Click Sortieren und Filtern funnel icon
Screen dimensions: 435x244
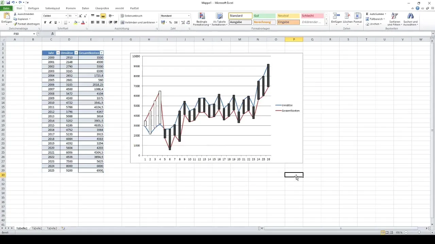tap(395, 16)
